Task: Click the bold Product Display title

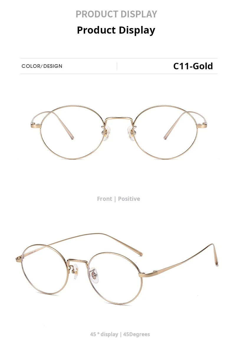Action: [116, 30]
